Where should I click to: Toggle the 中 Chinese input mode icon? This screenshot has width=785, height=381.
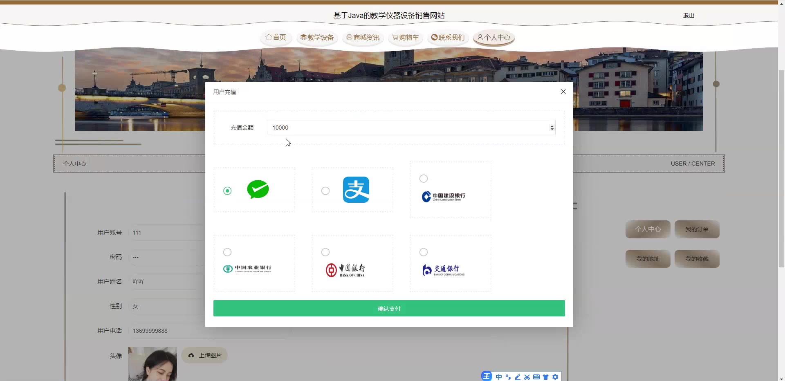pyautogui.click(x=499, y=377)
